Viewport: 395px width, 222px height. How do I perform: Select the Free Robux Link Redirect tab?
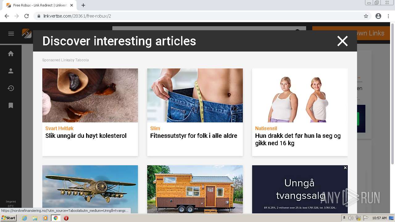39,5
